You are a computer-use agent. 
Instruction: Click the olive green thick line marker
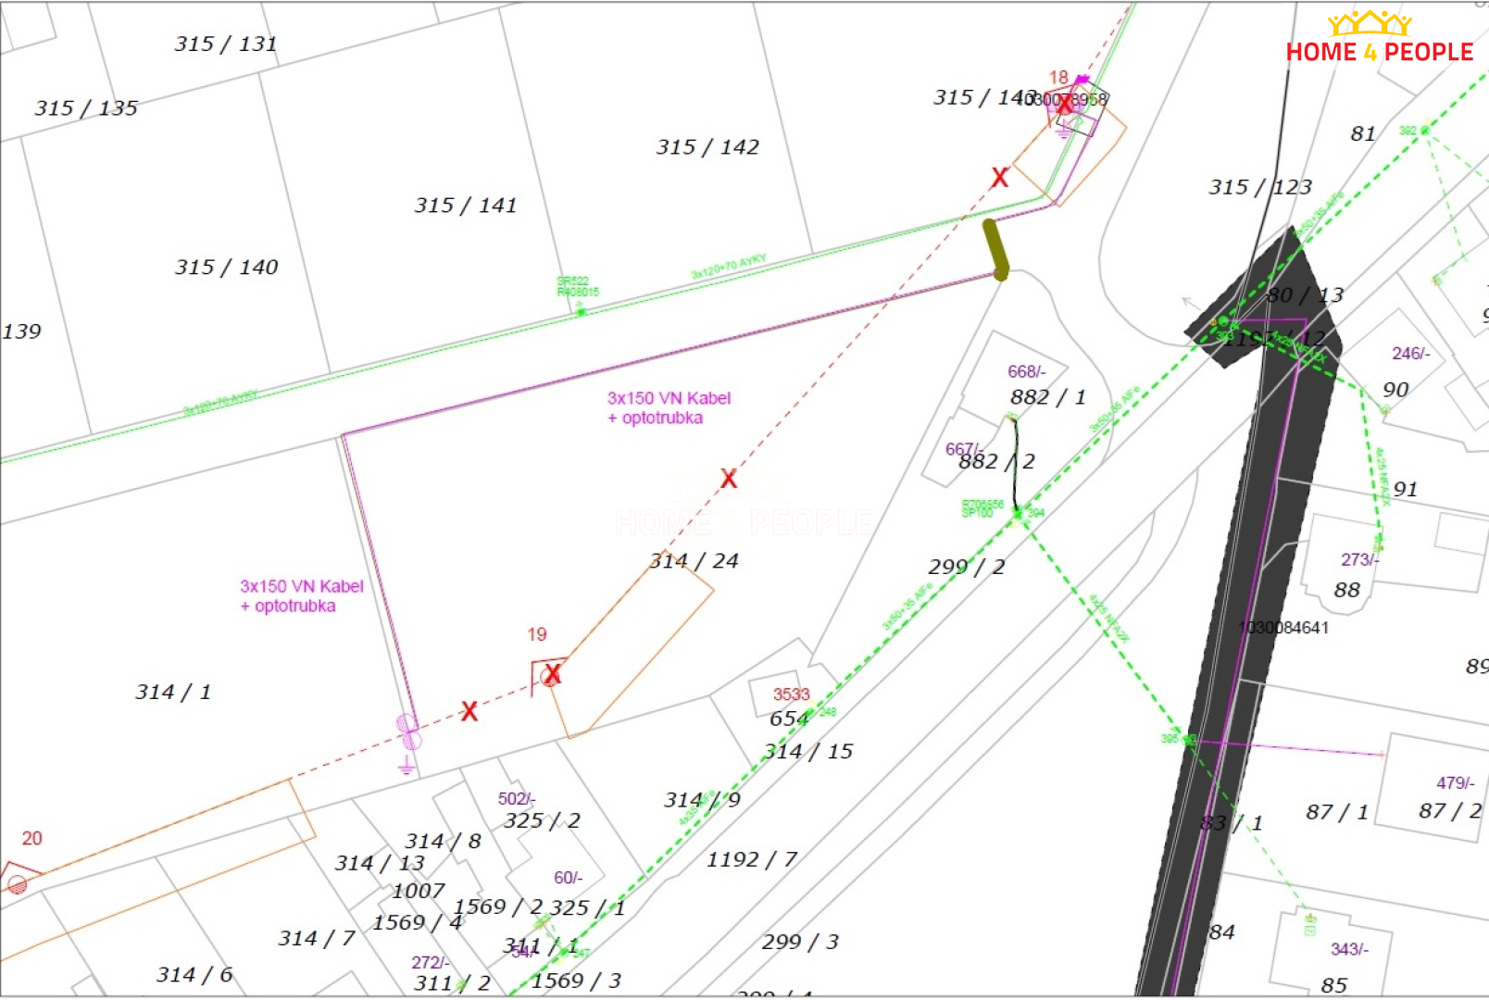(995, 249)
